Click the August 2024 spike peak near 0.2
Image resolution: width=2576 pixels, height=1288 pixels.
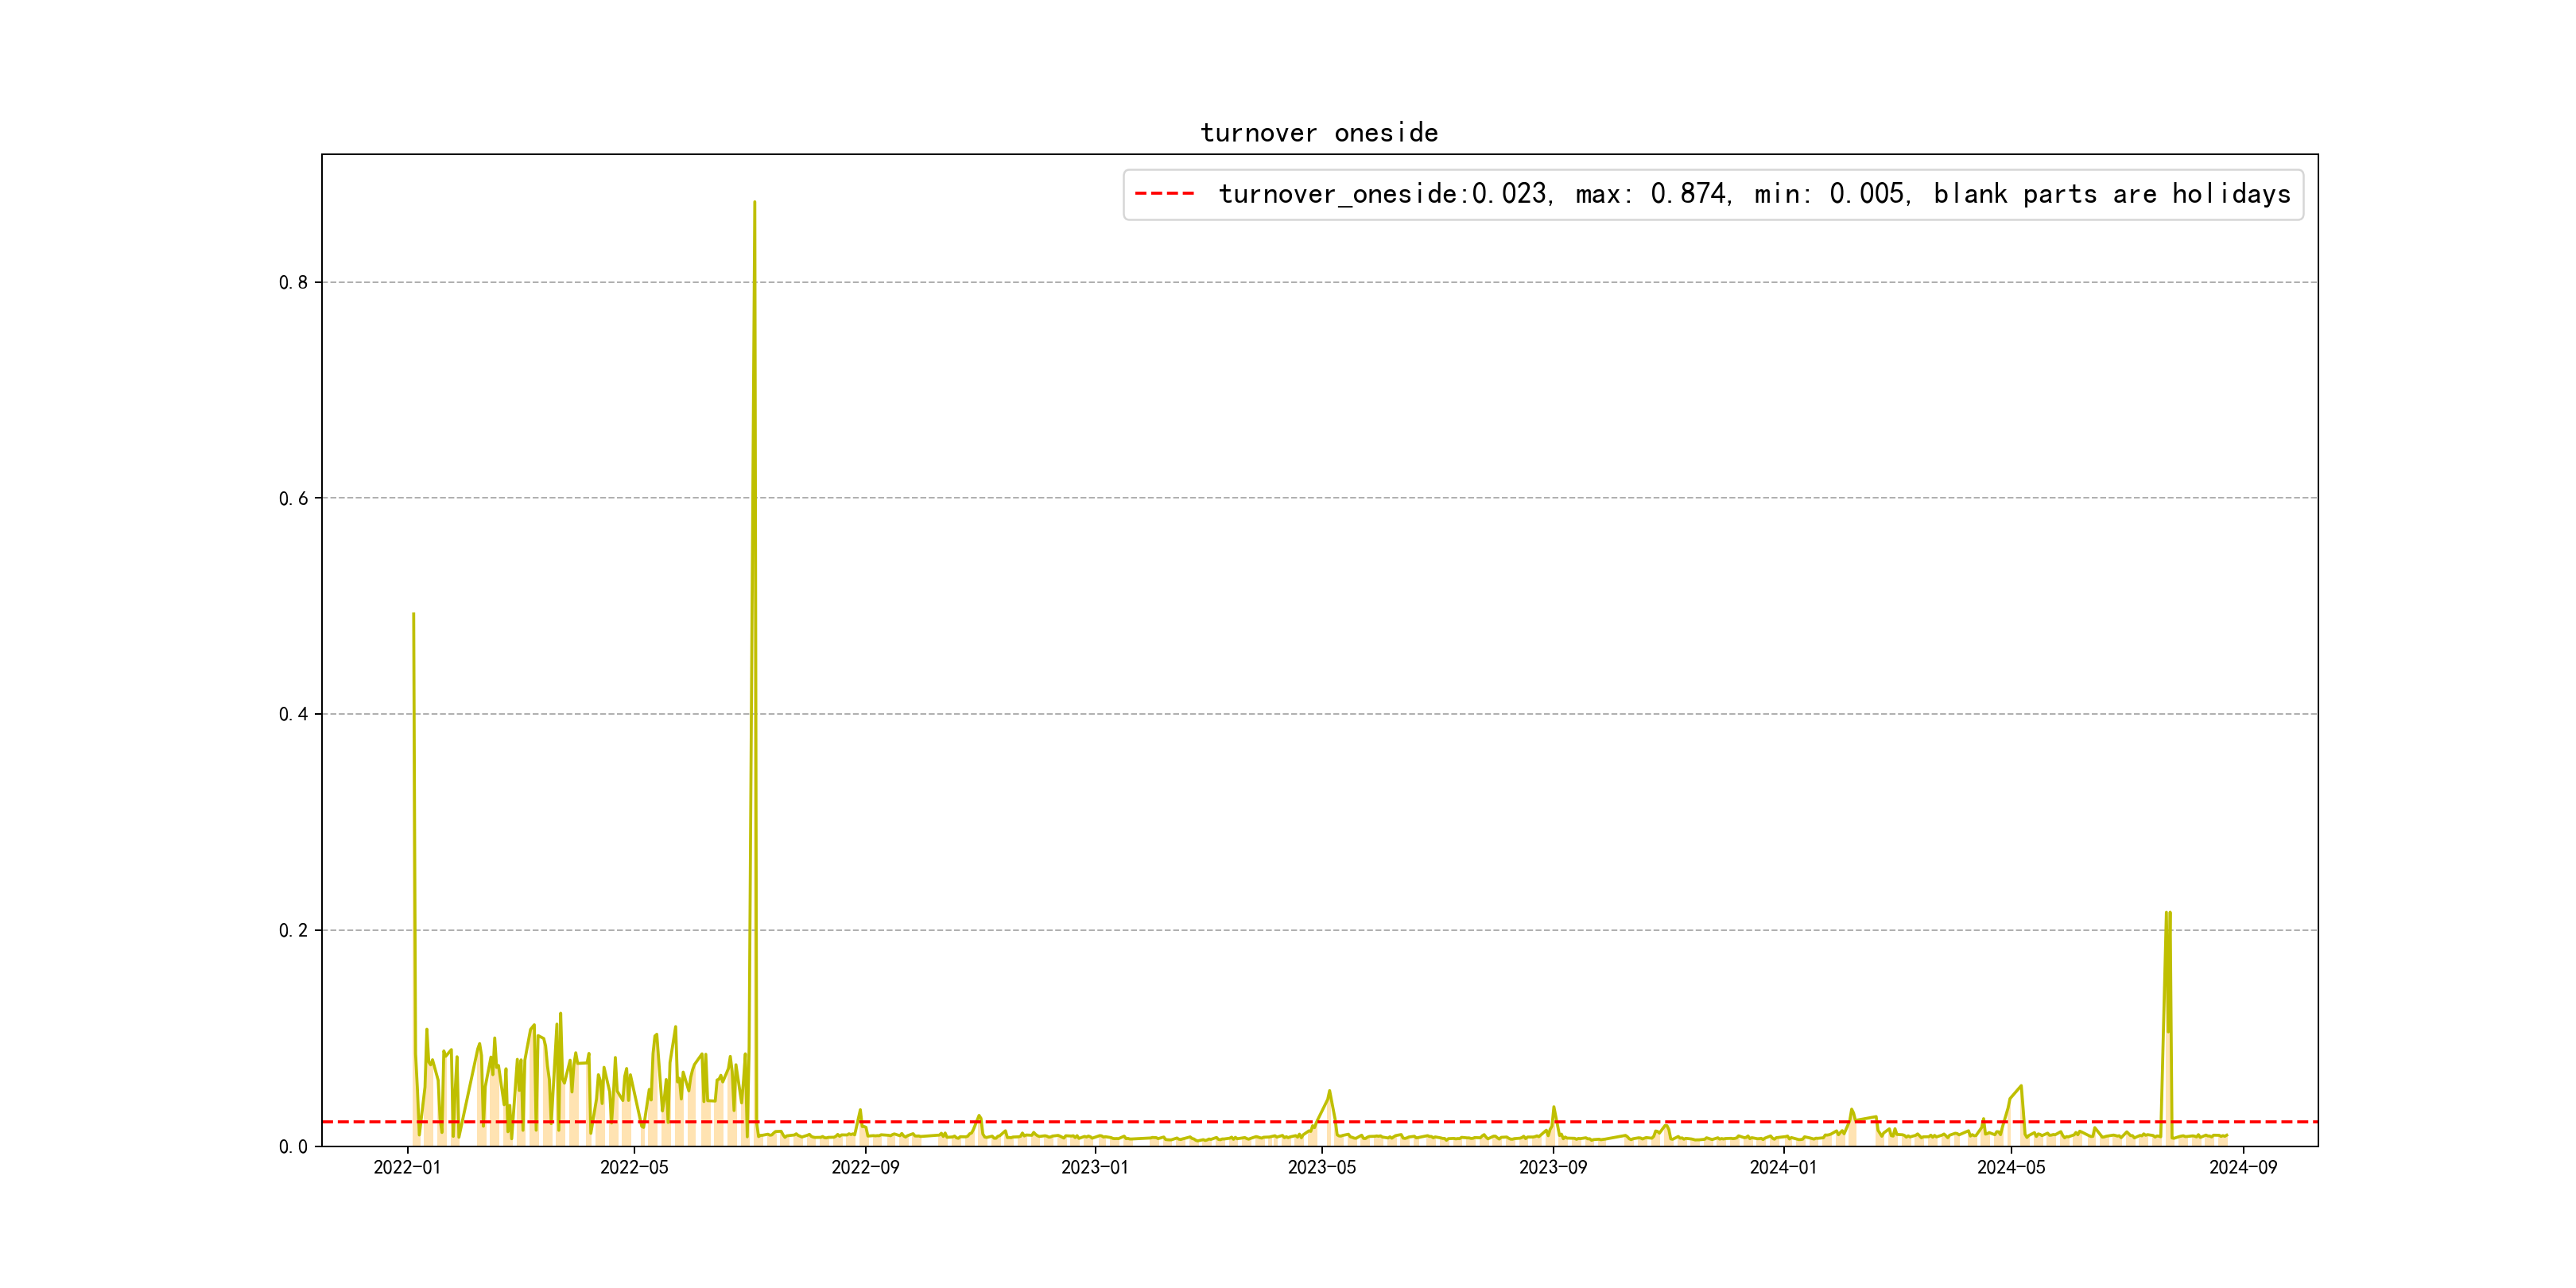click(2168, 913)
